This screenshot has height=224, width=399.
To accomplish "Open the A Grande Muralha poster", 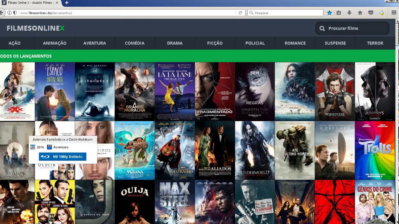I will (135, 91).
